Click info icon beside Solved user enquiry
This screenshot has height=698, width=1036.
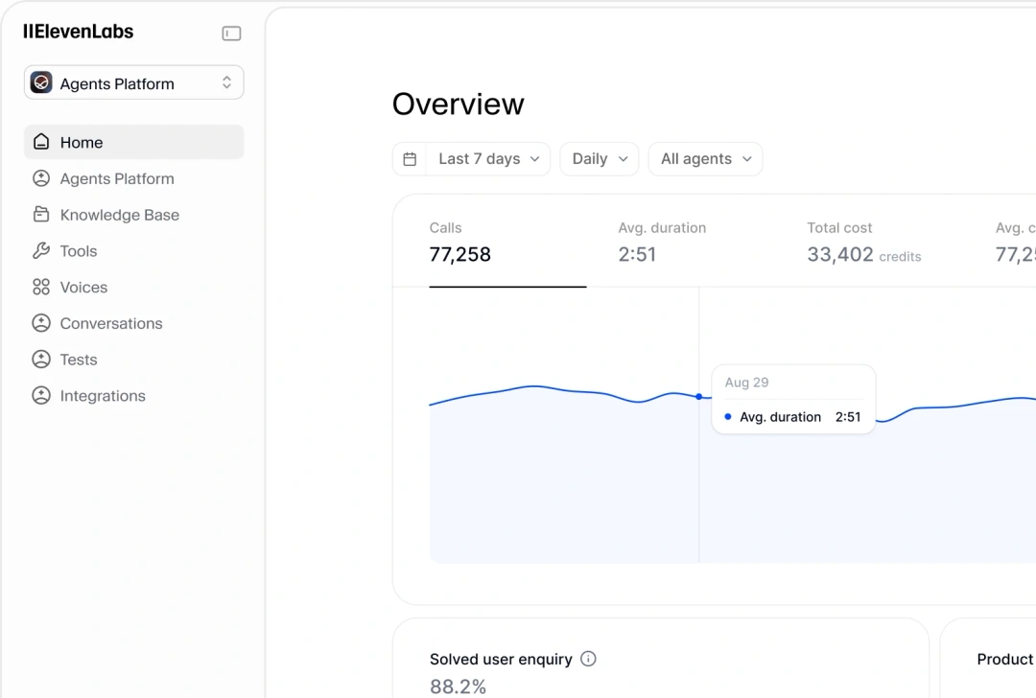(589, 659)
